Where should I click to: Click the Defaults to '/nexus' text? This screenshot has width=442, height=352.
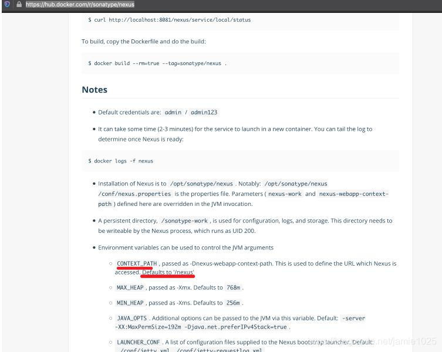point(168,272)
